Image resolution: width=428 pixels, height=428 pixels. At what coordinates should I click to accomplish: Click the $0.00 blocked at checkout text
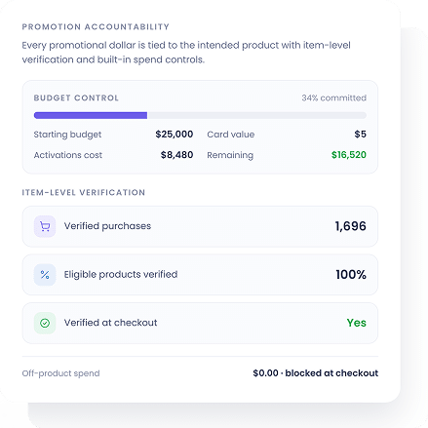point(316,373)
